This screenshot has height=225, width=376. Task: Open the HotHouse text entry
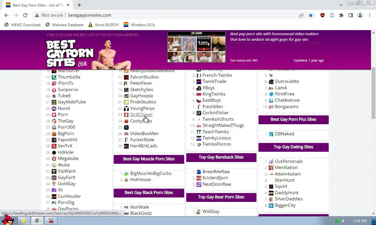pyautogui.click(x=140, y=180)
